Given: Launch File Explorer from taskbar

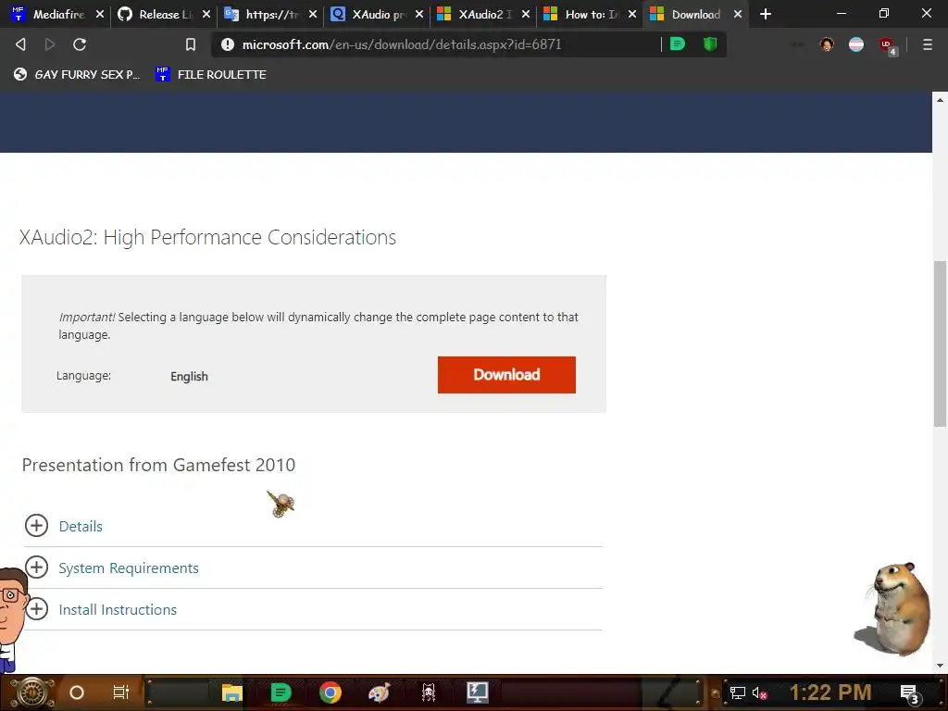Looking at the screenshot, I should point(232,692).
